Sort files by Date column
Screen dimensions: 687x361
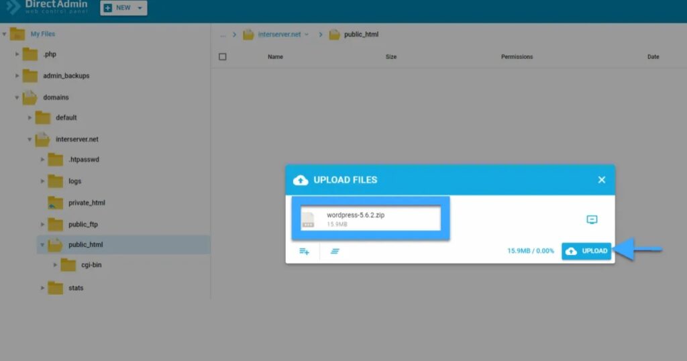coord(653,56)
